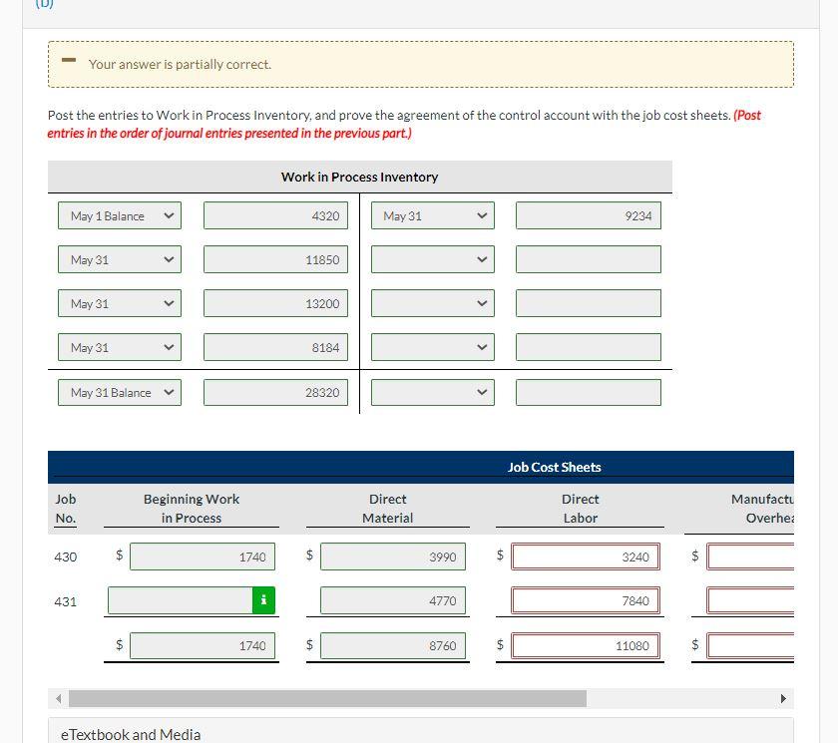Click Job 430 Beginning Work in Process field
The width and height of the screenshot is (838, 743).
click(203, 557)
